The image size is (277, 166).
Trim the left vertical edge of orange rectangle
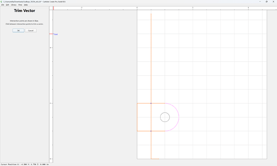point(137,117)
